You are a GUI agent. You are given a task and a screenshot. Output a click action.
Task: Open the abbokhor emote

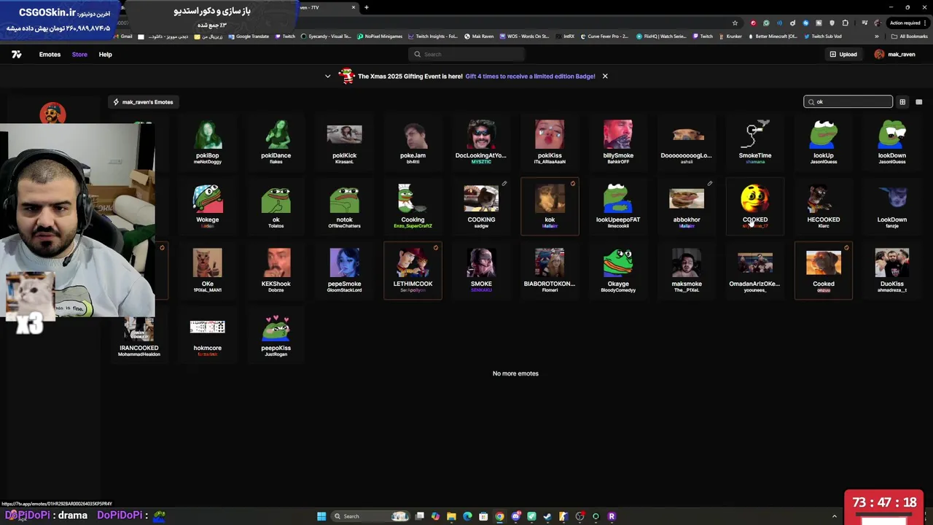[687, 206]
